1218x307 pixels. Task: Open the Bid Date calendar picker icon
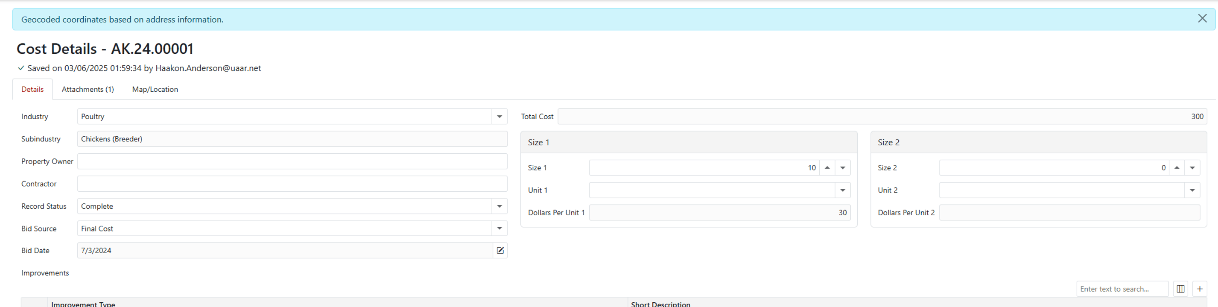[x=500, y=251]
